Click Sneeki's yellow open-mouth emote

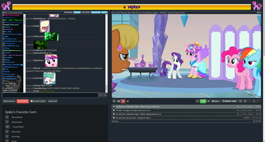tap(45, 26)
